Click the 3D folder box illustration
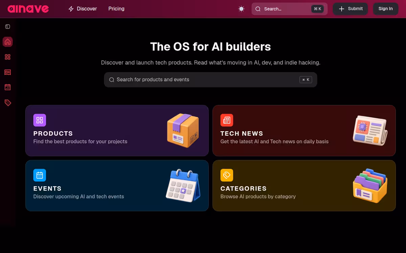 coord(370,186)
